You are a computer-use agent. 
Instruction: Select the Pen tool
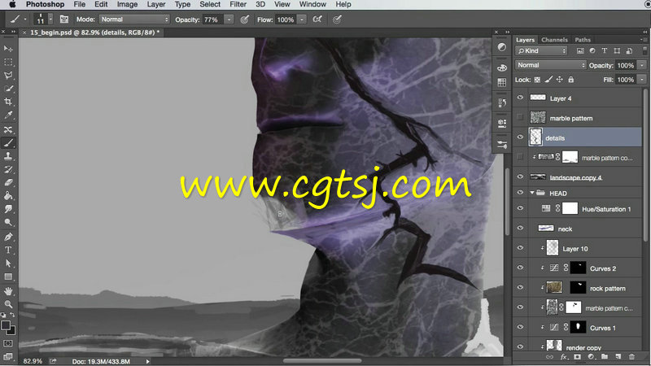tap(8, 237)
